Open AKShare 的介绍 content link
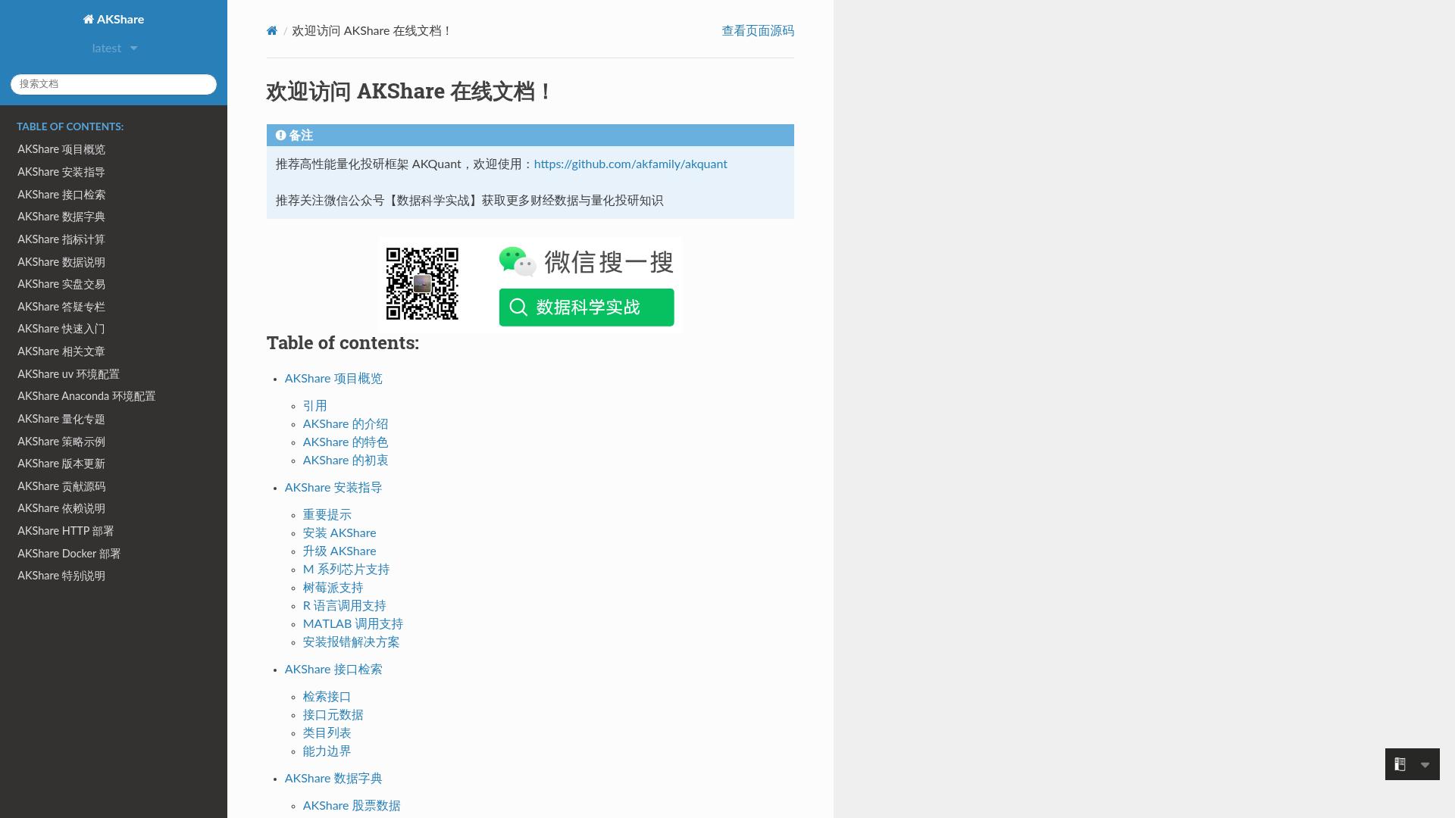Viewport: 1455px width, 818px height. tap(346, 424)
